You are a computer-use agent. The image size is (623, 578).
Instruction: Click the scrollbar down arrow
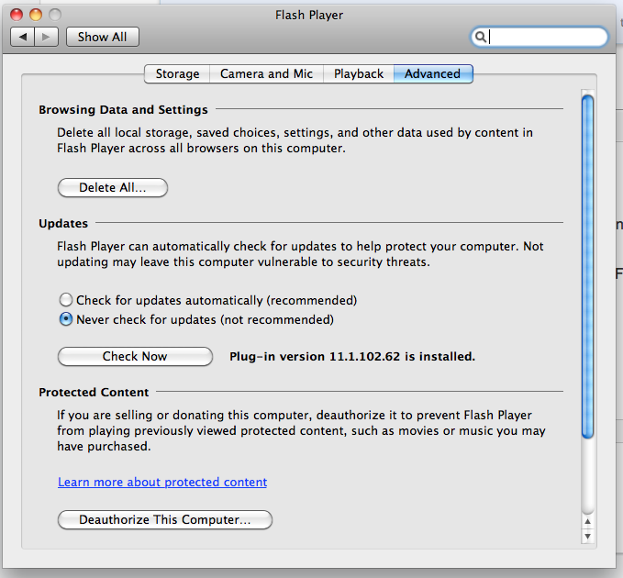point(587,537)
